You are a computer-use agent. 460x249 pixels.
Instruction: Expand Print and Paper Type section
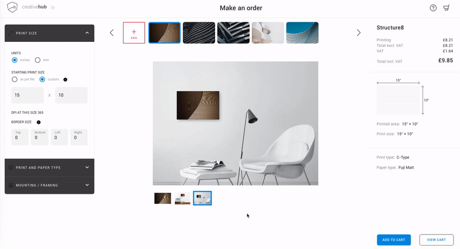click(49, 168)
